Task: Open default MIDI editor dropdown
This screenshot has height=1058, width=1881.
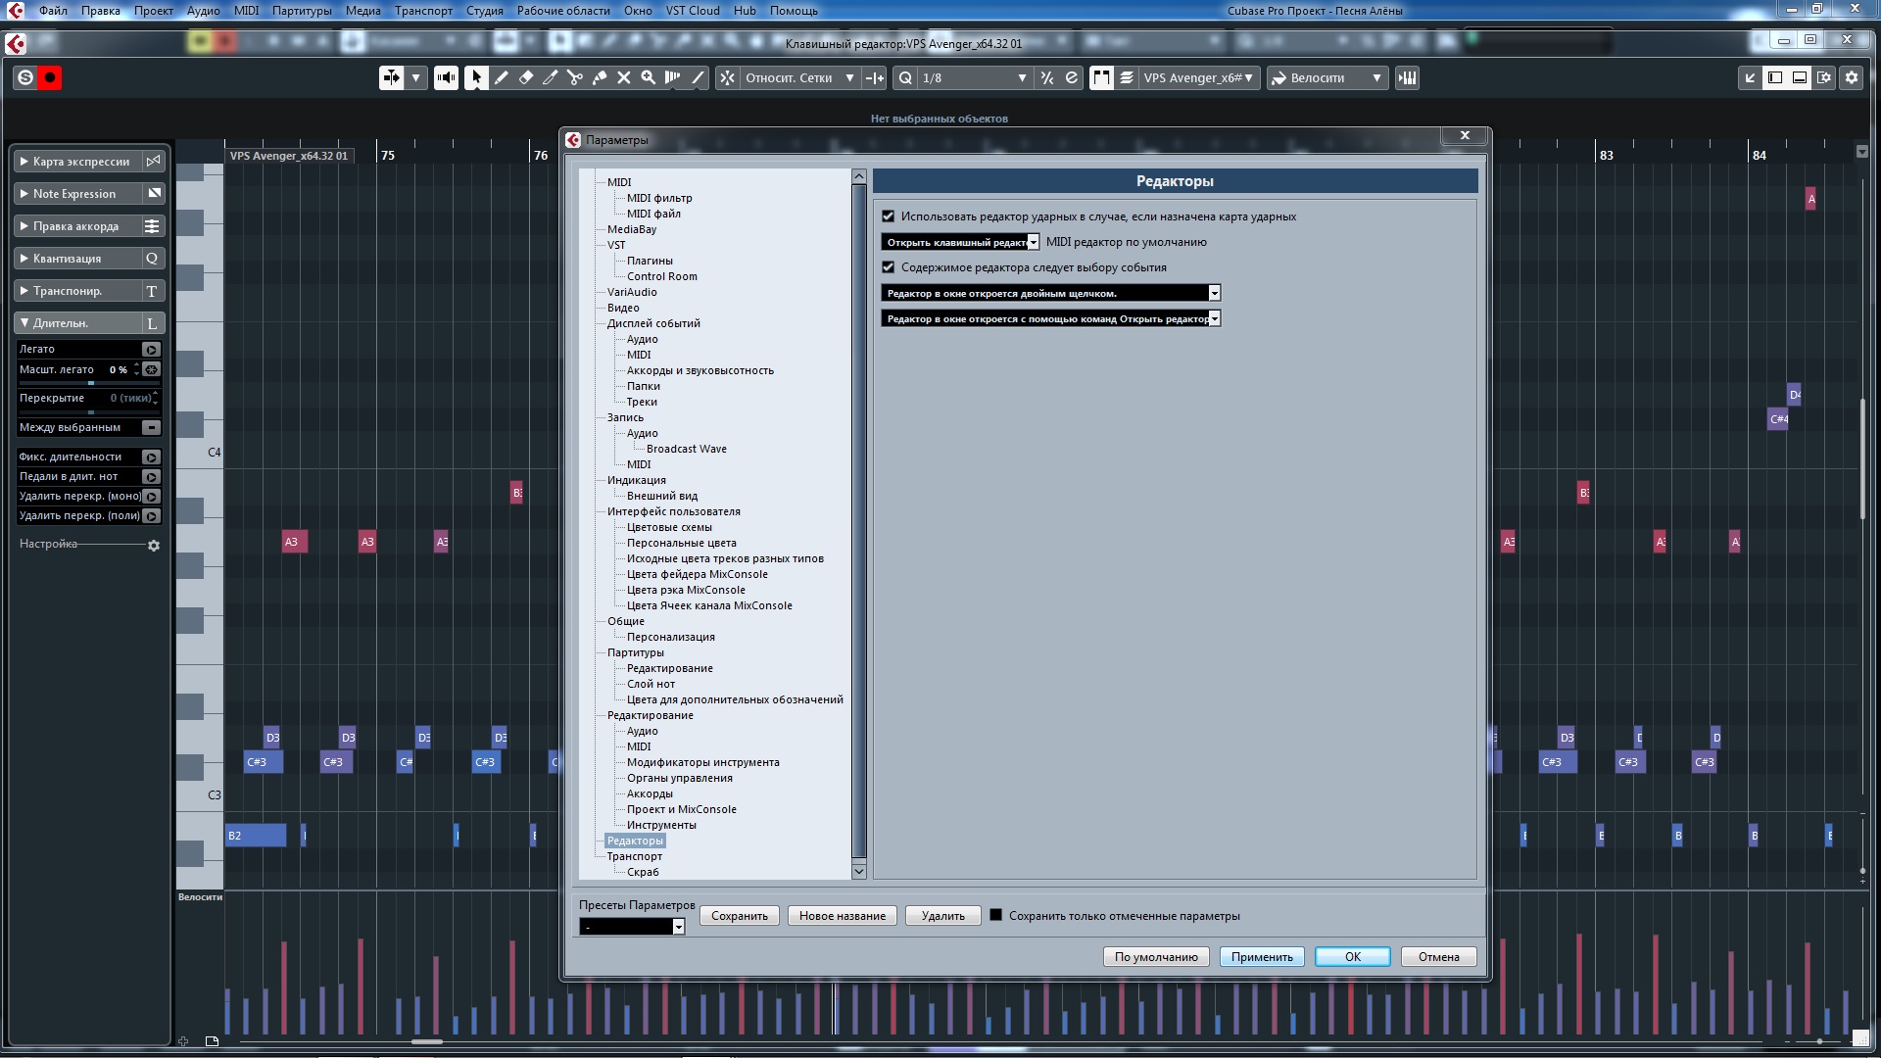Action: 1033,242
